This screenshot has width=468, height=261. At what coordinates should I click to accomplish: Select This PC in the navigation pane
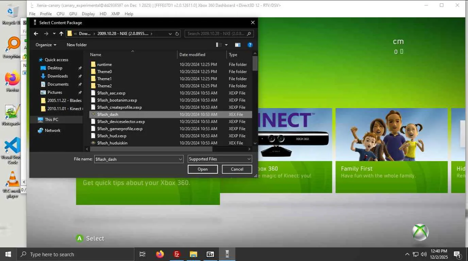tap(51, 120)
